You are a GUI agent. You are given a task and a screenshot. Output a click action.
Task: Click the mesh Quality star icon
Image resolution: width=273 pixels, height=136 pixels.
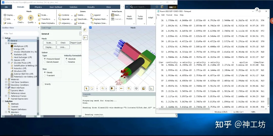[x=31, y=18]
